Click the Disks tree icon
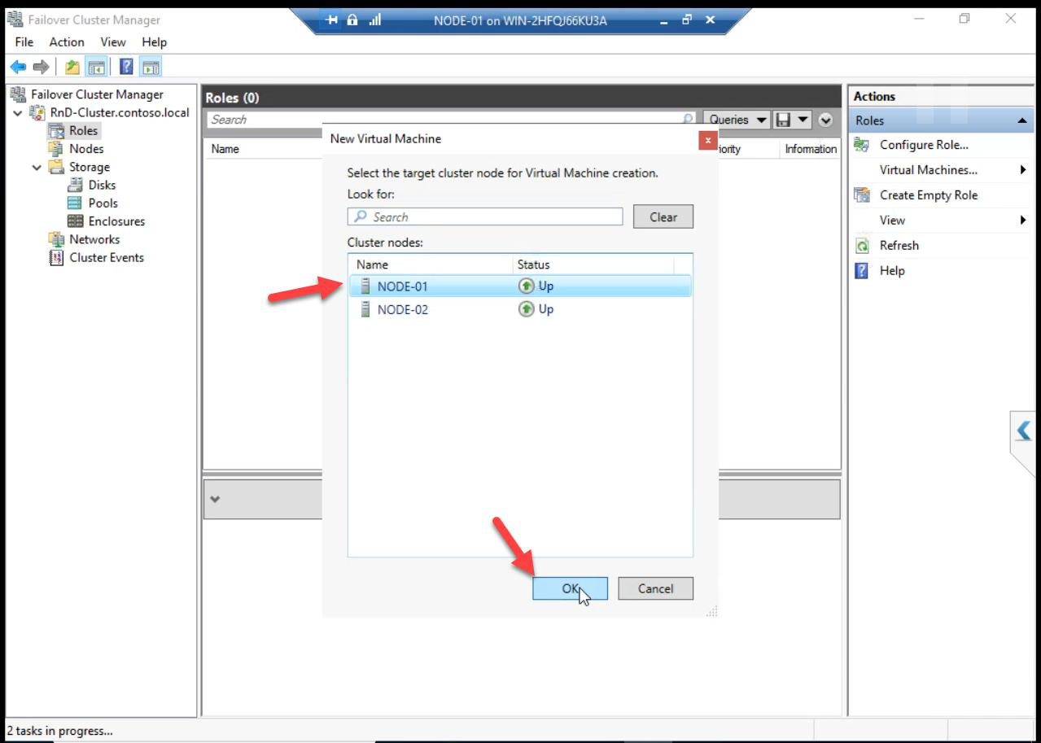This screenshot has height=743, width=1041. pos(76,185)
